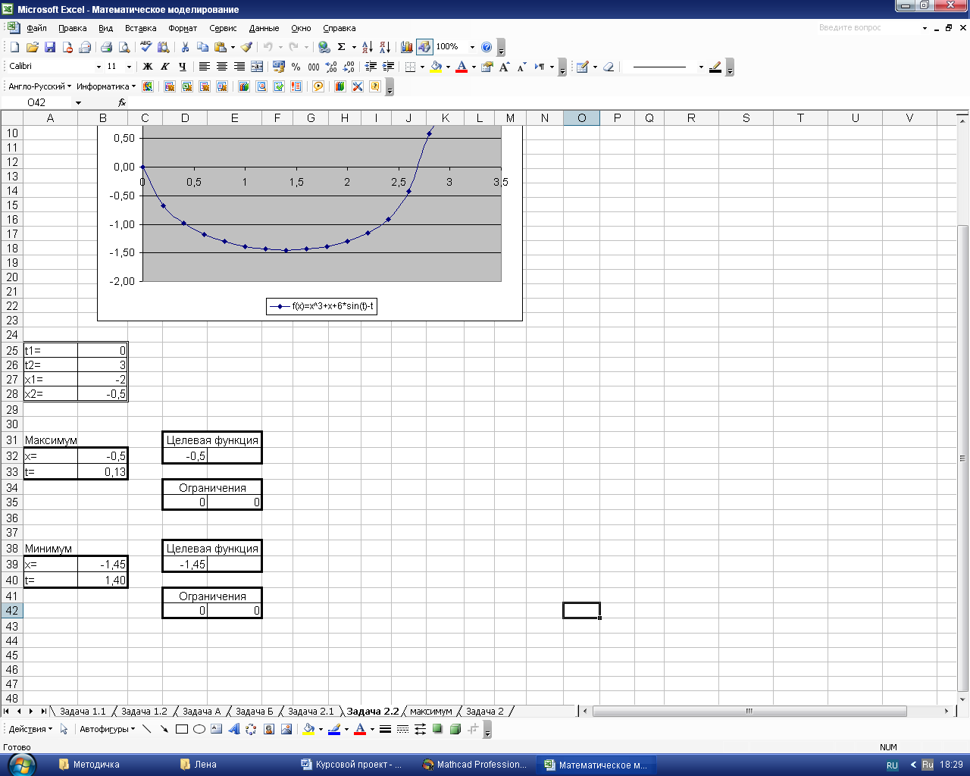
Task: Open the Формат menu
Action: pos(183,28)
